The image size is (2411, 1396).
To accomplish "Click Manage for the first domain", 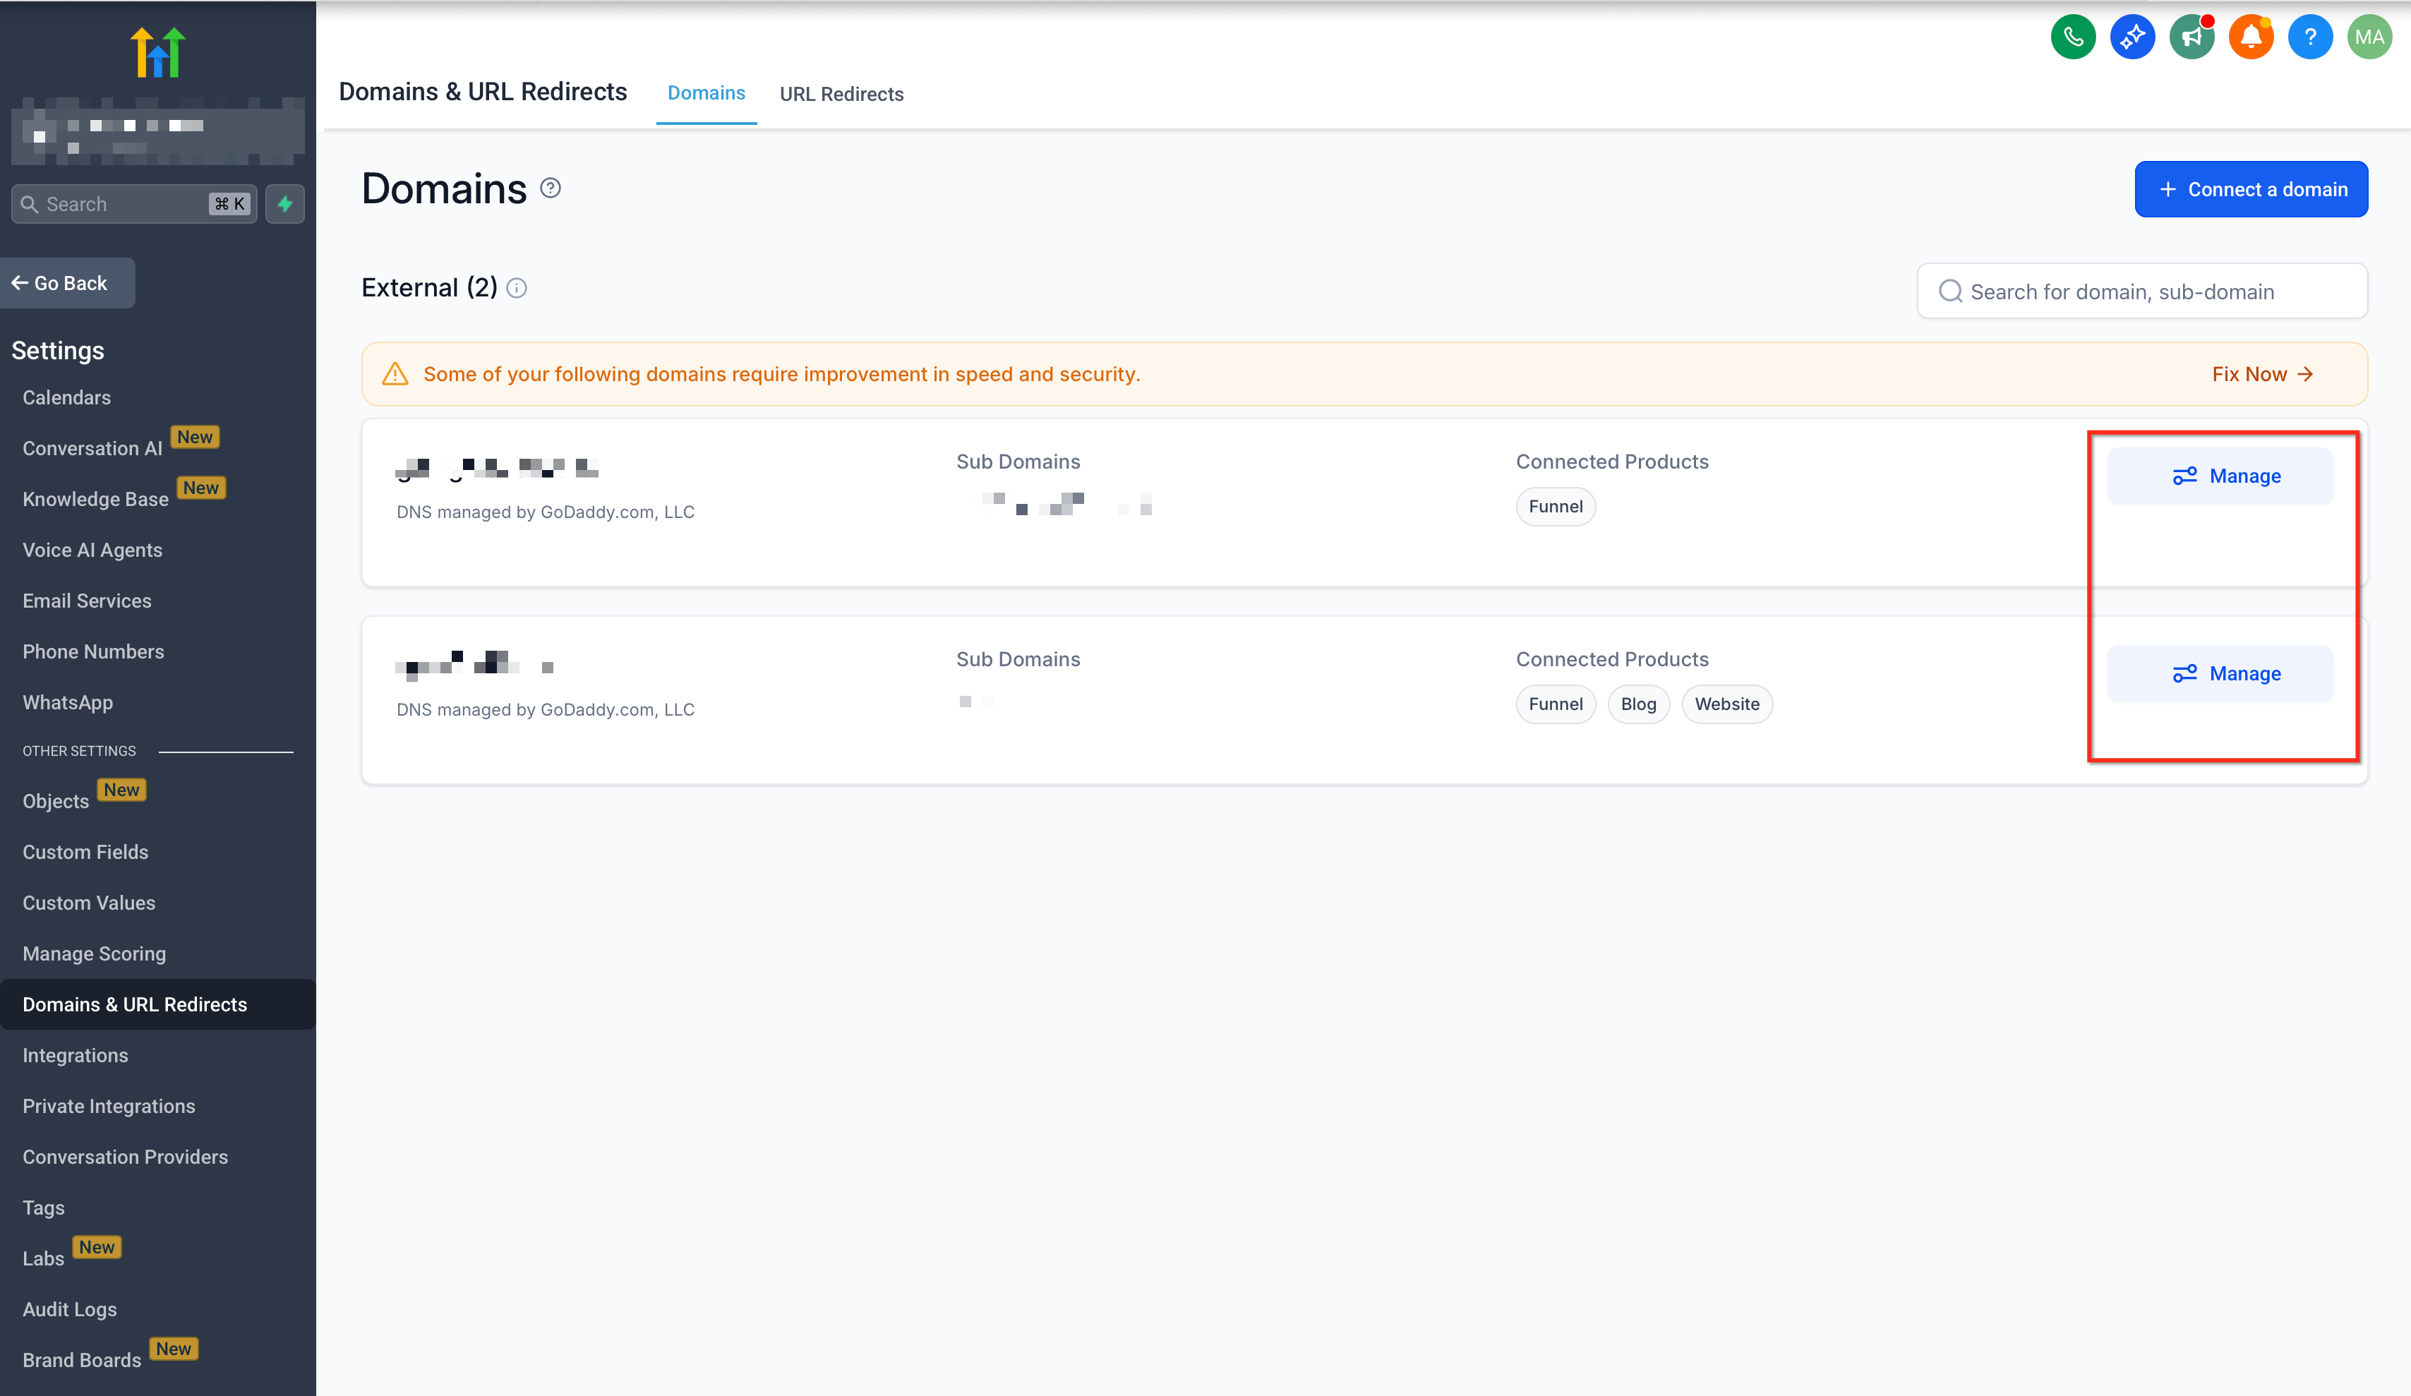I will pyautogui.click(x=2220, y=476).
